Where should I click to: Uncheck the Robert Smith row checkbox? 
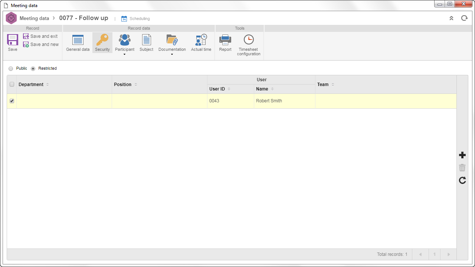tap(12, 101)
